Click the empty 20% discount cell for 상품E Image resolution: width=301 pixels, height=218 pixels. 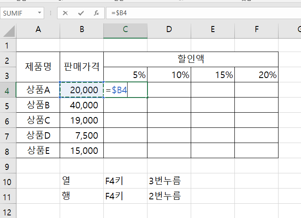pos(256,151)
